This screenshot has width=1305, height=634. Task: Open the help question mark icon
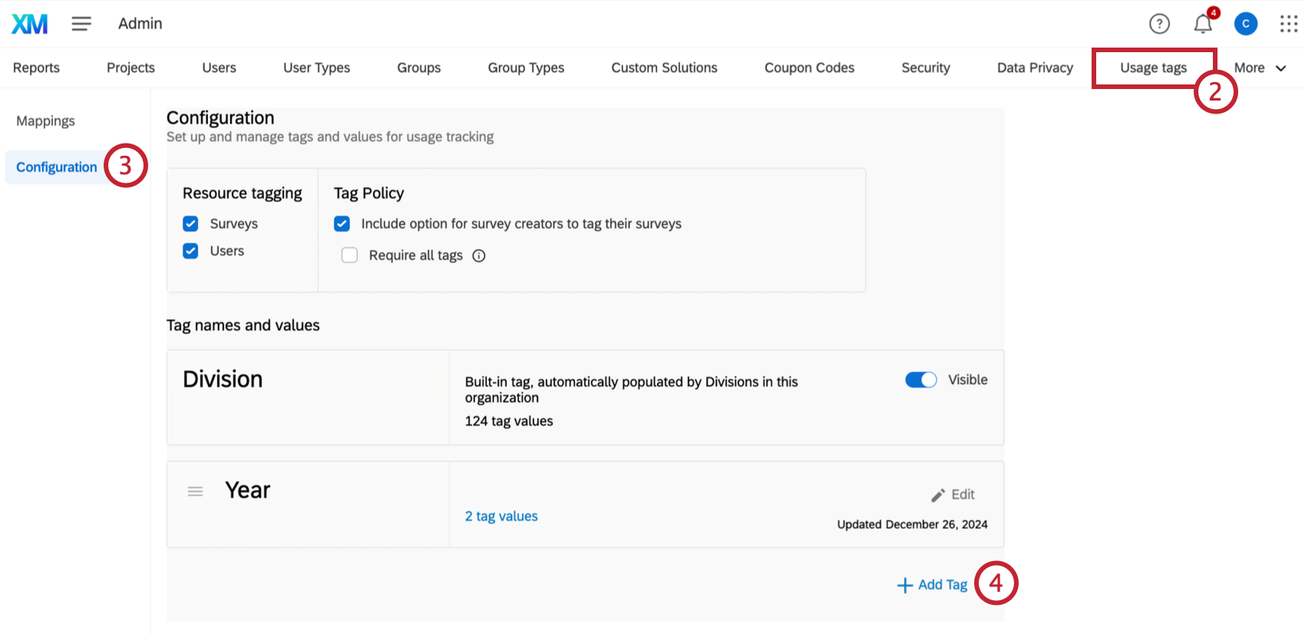[x=1159, y=24]
